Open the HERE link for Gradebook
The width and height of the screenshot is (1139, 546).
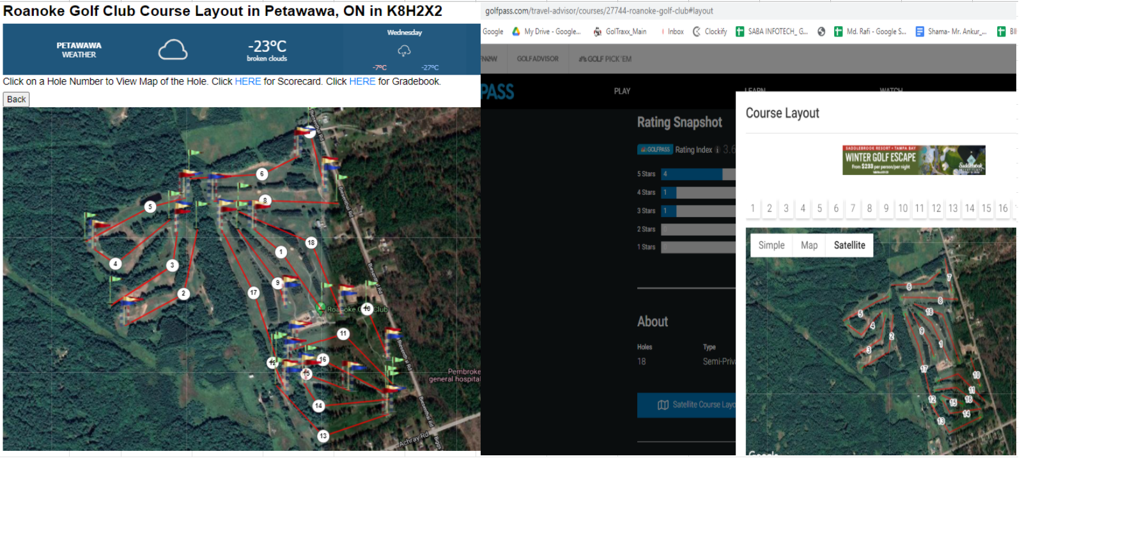tap(362, 82)
